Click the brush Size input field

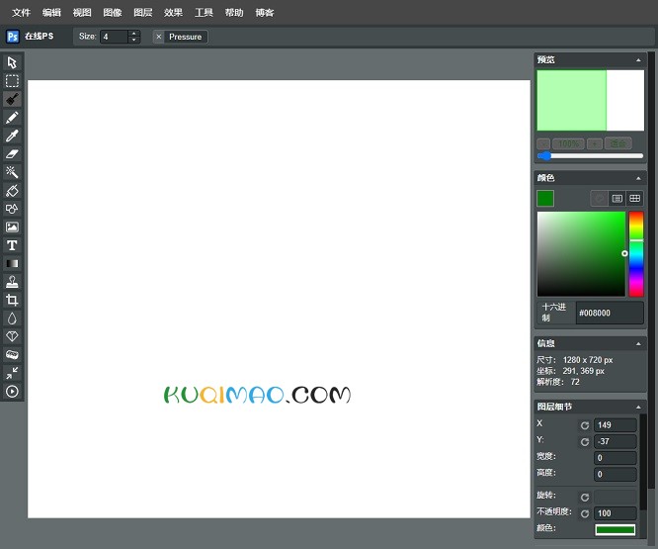pyautogui.click(x=114, y=37)
